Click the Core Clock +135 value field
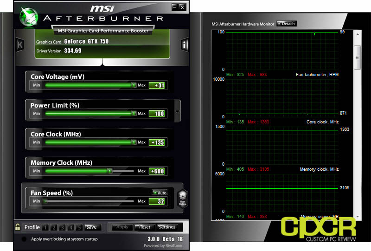 (x=157, y=142)
